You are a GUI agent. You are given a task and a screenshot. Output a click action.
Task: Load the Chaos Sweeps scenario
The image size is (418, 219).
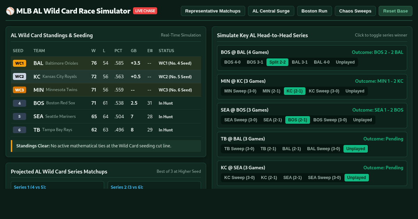355,11
